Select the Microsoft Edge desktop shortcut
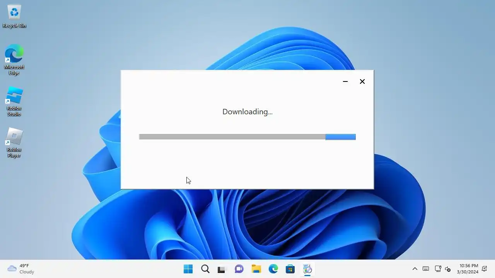The image size is (495, 278). (x=14, y=59)
